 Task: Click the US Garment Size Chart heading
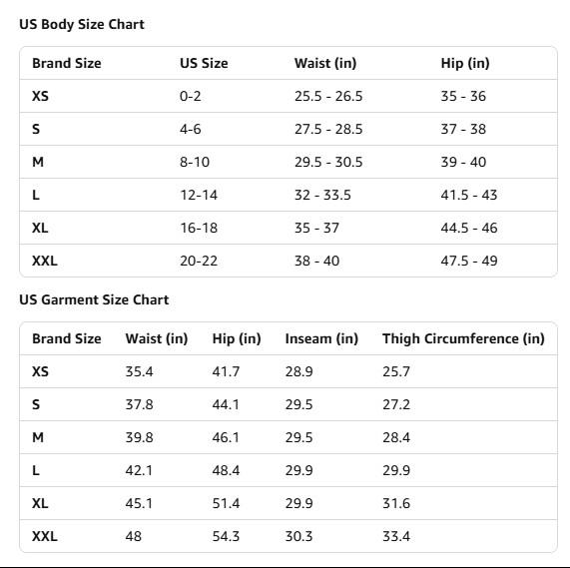click(x=94, y=299)
